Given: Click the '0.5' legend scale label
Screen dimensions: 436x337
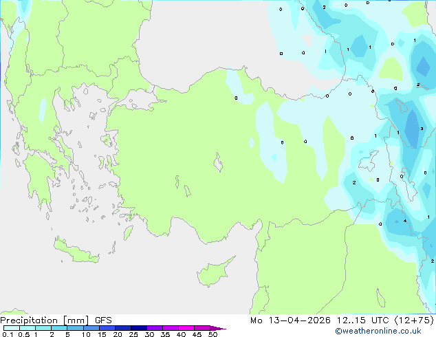Looking at the screenshot, I should (24, 334).
